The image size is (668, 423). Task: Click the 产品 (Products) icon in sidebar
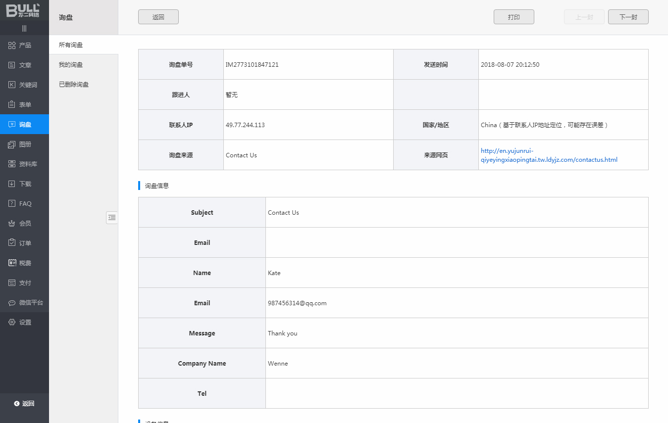(x=12, y=46)
